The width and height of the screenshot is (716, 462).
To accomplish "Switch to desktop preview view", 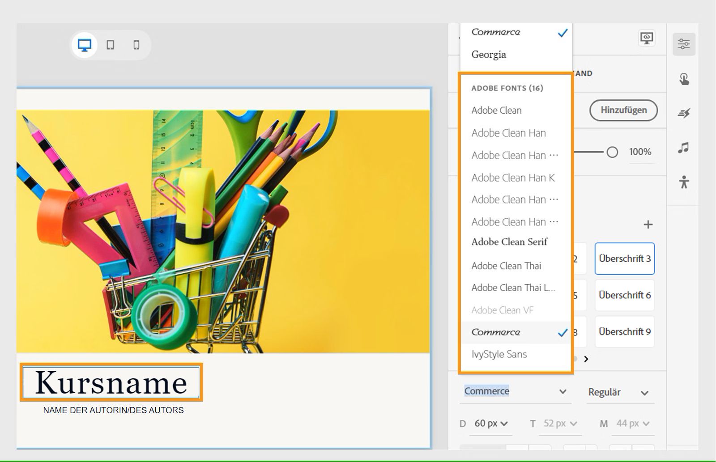I will tap(85, 45).
